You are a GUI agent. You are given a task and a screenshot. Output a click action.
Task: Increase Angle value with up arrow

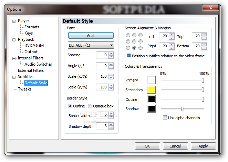pos(111,64)
